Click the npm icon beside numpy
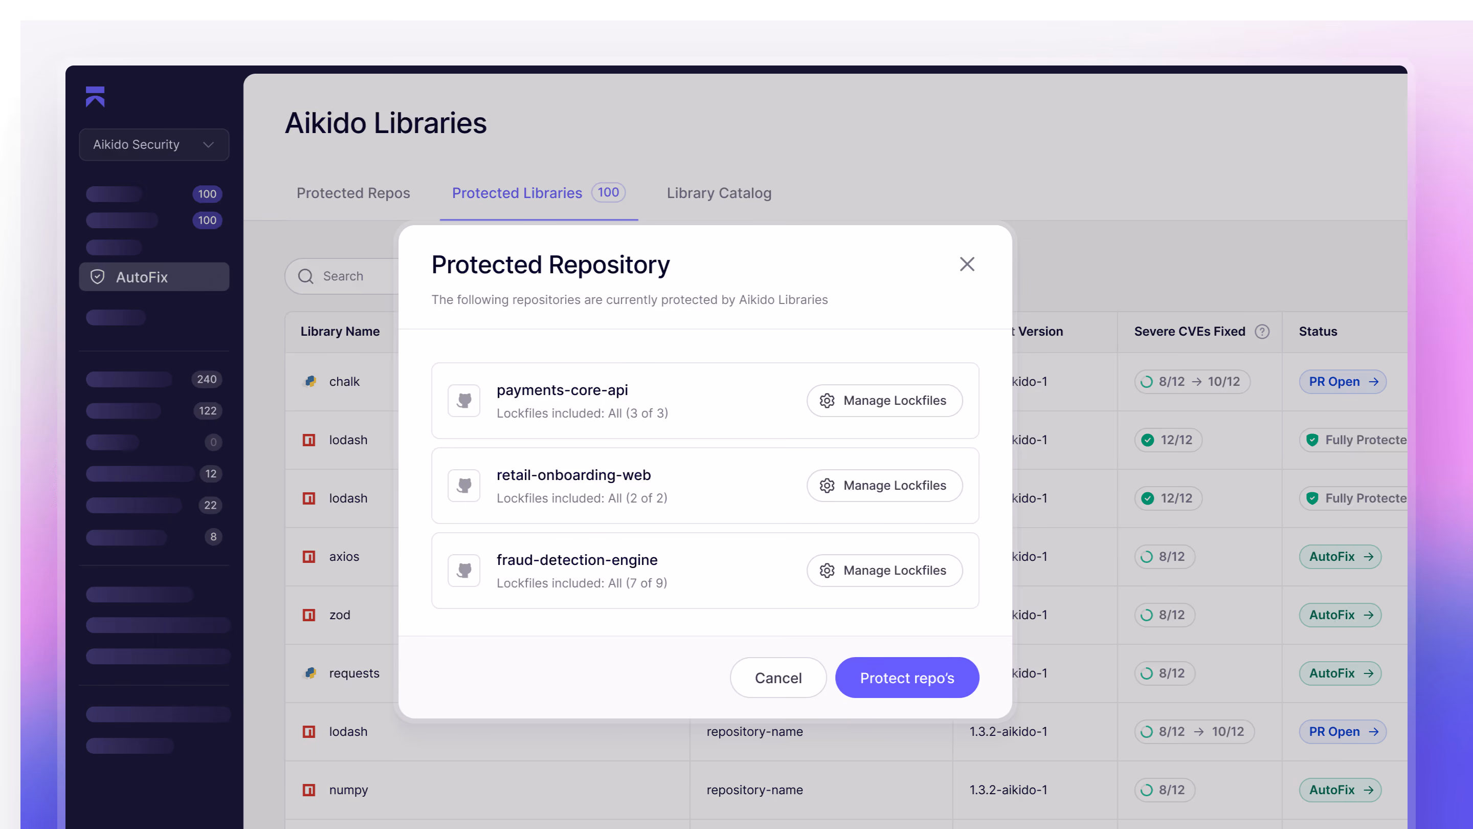Screen dimensions: 1473x829 tap(309, 790)
